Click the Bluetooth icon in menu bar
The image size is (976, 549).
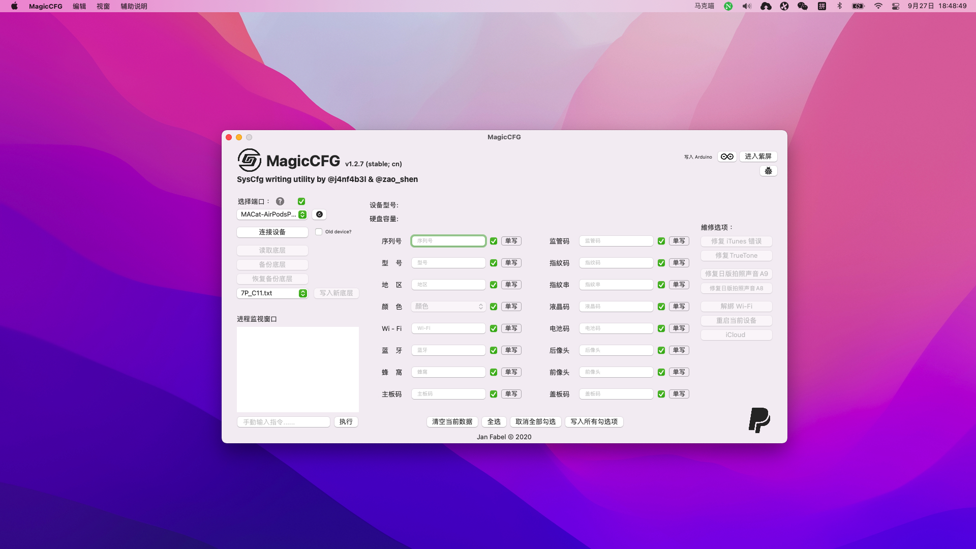[839, 6]
